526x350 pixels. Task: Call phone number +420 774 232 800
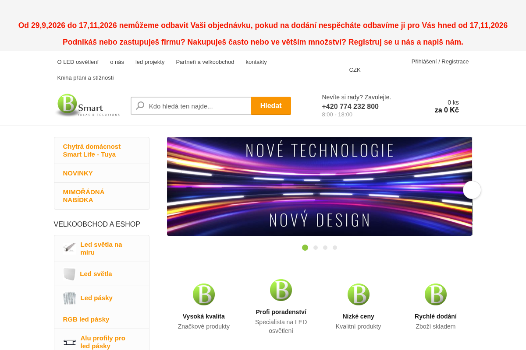[x=350, y=106]
